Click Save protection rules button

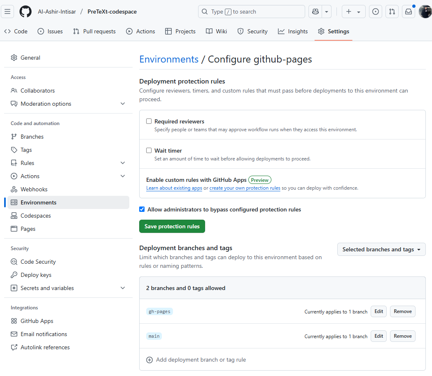pyautogui.click(x=172, y=226)
